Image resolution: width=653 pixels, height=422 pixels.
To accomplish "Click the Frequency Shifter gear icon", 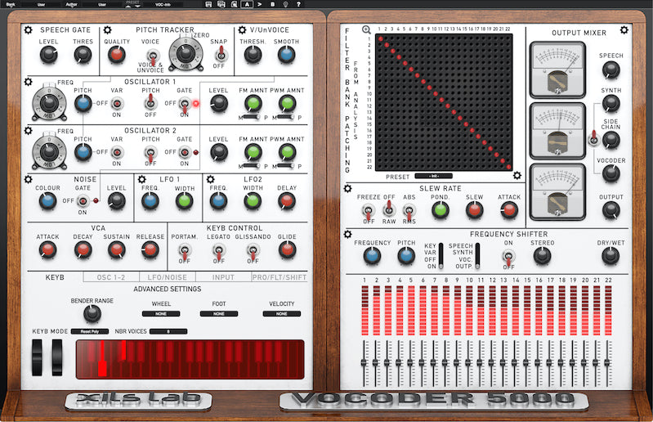I will (349, 235).
